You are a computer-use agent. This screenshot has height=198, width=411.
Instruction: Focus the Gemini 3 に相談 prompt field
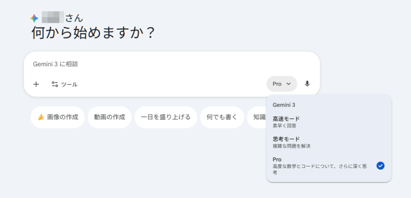click(x=161, y=64)
